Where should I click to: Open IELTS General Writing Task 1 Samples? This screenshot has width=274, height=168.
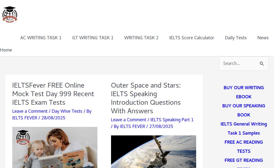pos(244,128)
